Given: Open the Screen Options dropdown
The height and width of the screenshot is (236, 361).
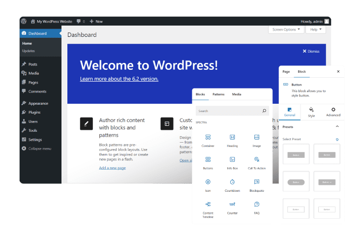Looking at the screenshot, I should 286,29.
